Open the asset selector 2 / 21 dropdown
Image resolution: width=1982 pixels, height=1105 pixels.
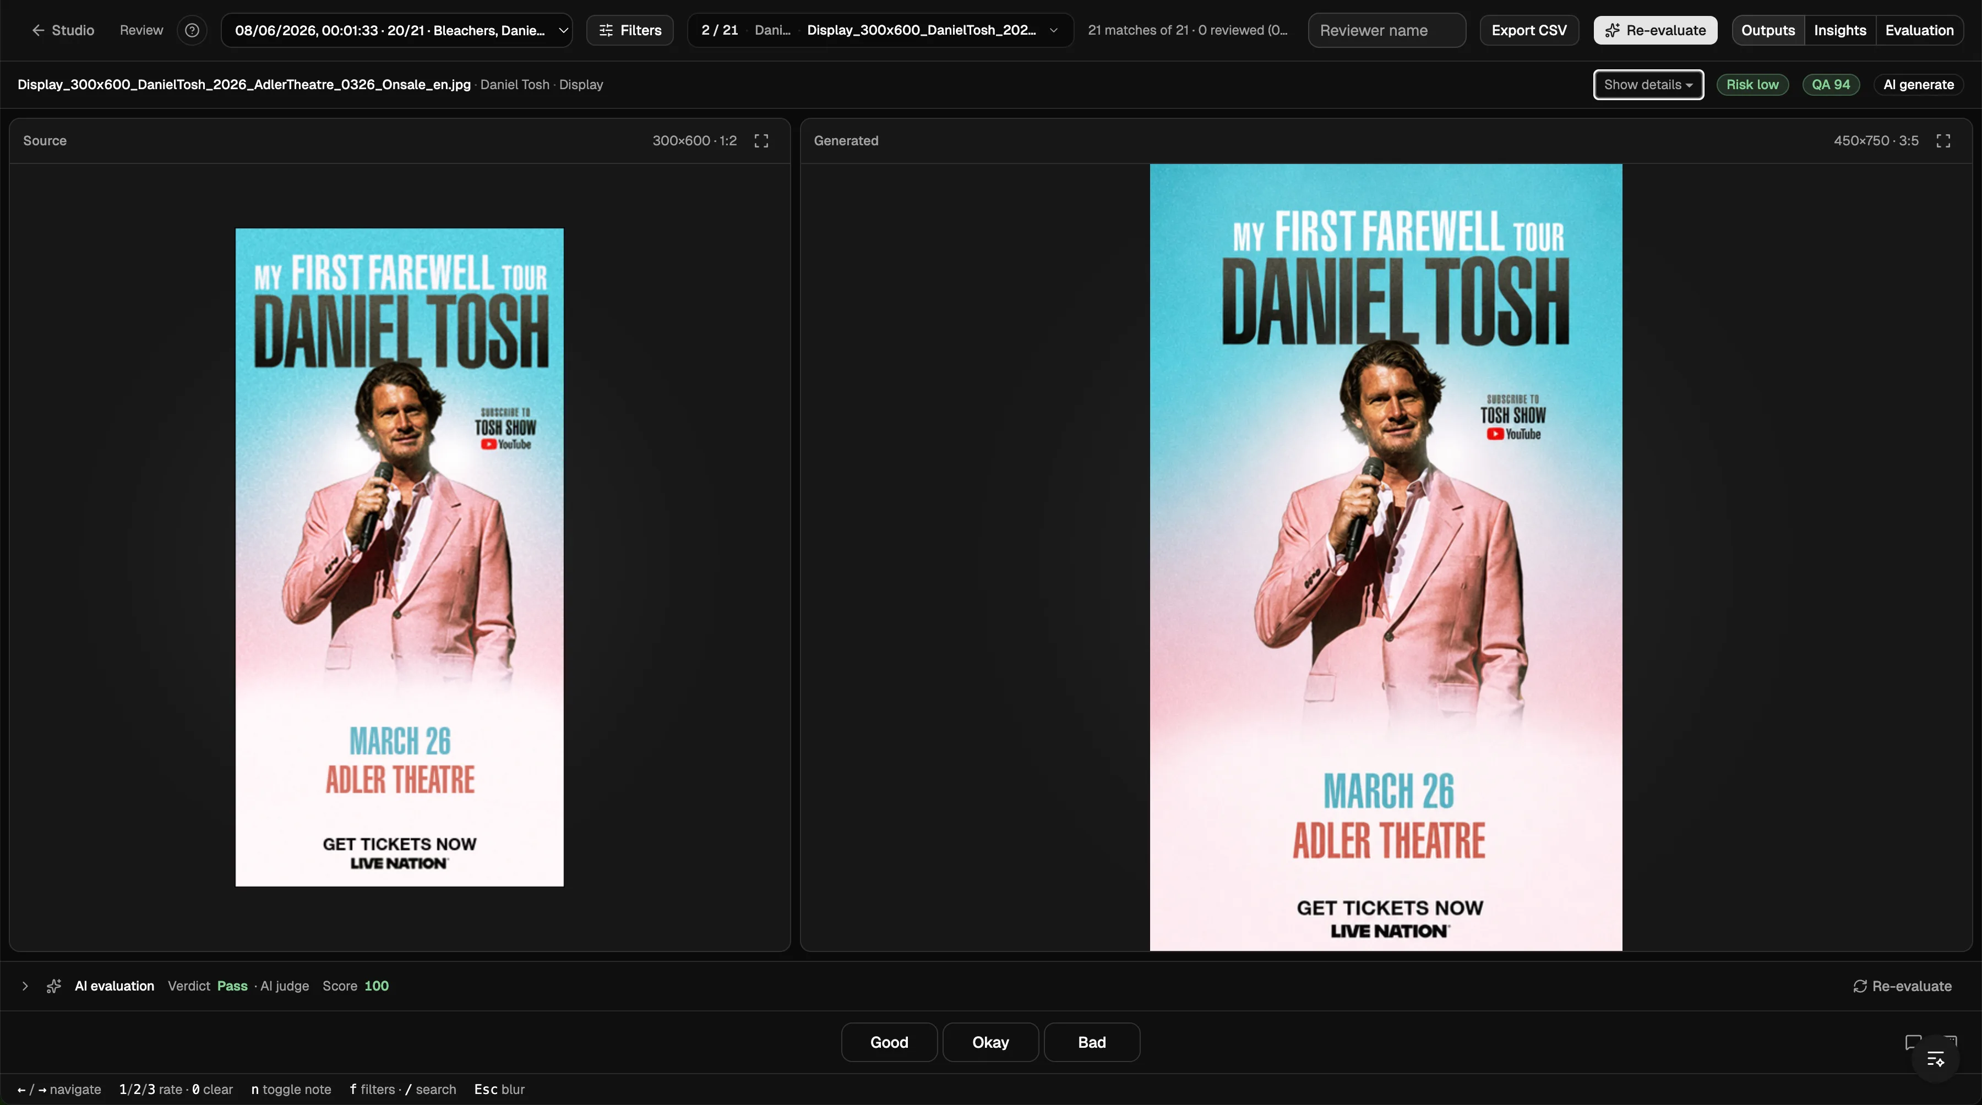pyautogui.click(x=880, y=30)
